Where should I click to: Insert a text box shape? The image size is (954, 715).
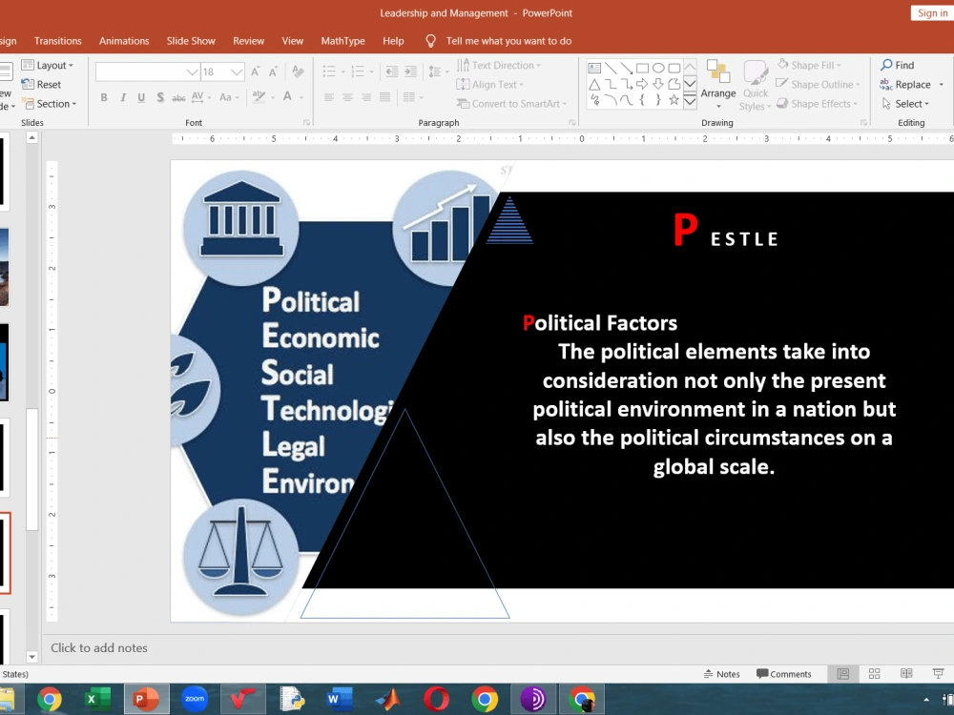594,68
